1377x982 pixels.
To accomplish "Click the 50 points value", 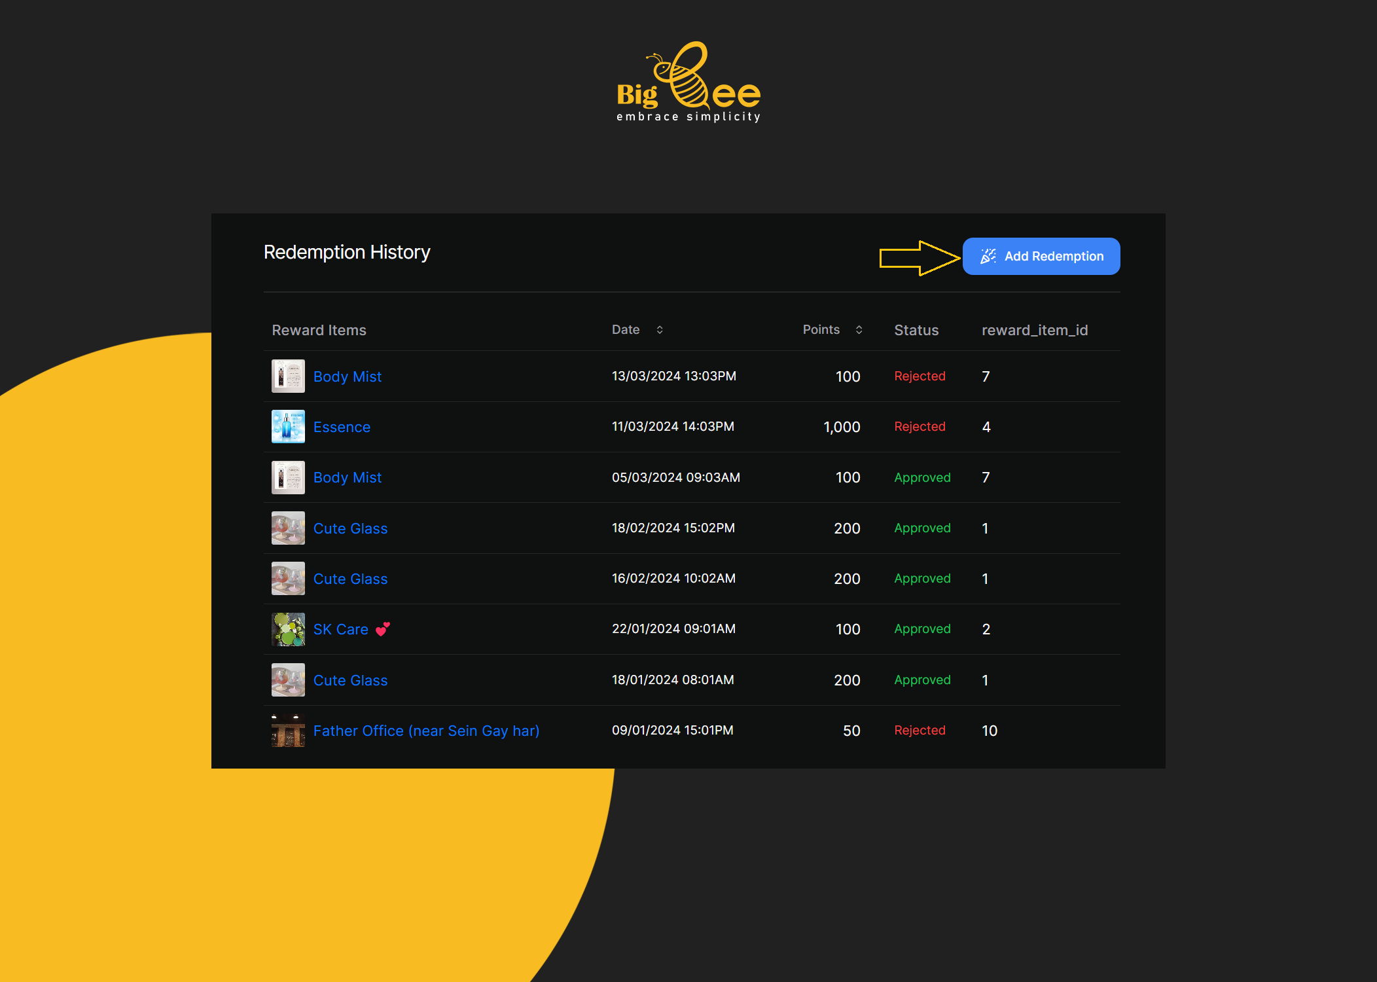I will [x=851, y=731].
